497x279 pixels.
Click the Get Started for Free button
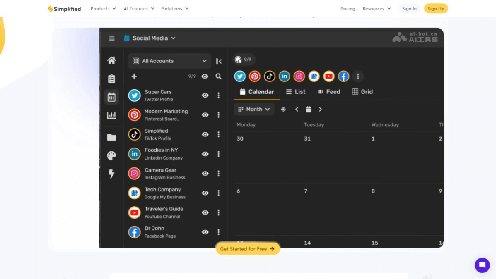point(247,249)
